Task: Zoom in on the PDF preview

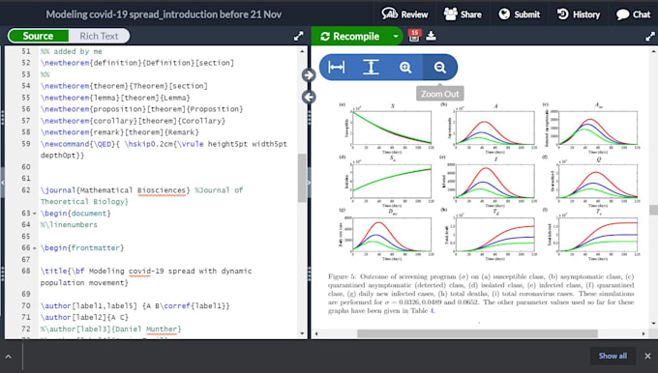Action: pos(405,68)
